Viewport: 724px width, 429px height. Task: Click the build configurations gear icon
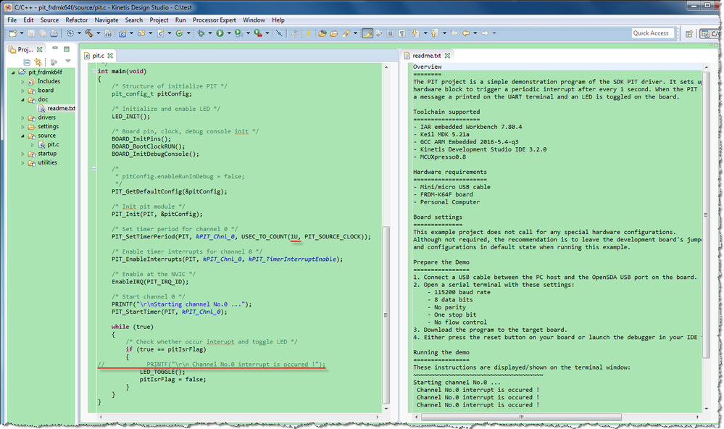click(x=70, y=33)
